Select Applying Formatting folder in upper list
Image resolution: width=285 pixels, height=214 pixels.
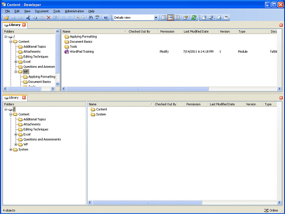[x=81, y=37]
